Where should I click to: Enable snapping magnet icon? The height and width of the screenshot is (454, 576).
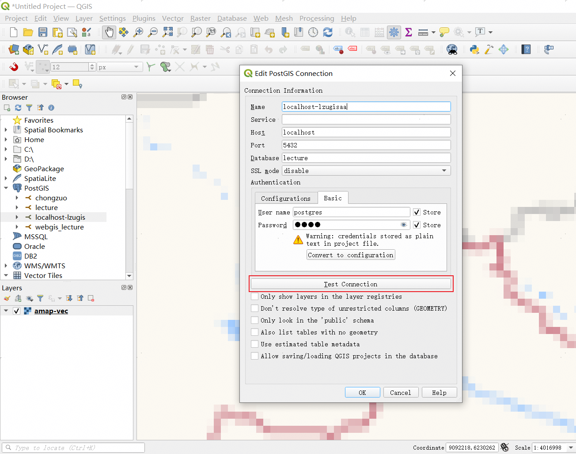coord(14,67)
